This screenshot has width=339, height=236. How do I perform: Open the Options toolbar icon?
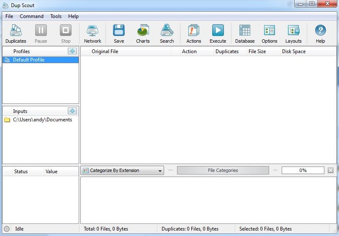click(x=269, y=33)
